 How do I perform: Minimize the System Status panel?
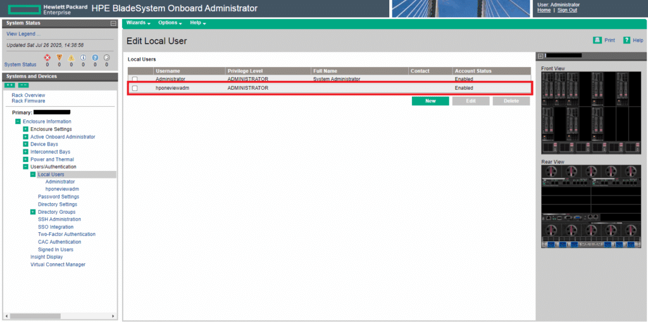pyautogui.click(x=113, y=23)
